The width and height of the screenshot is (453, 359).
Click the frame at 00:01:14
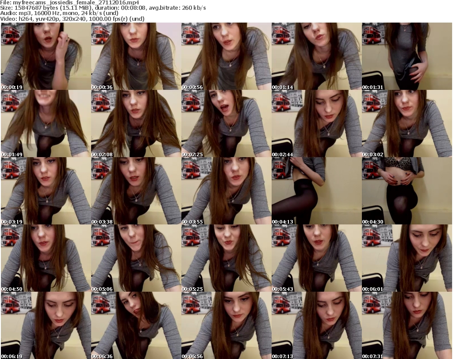coord(316,57)
